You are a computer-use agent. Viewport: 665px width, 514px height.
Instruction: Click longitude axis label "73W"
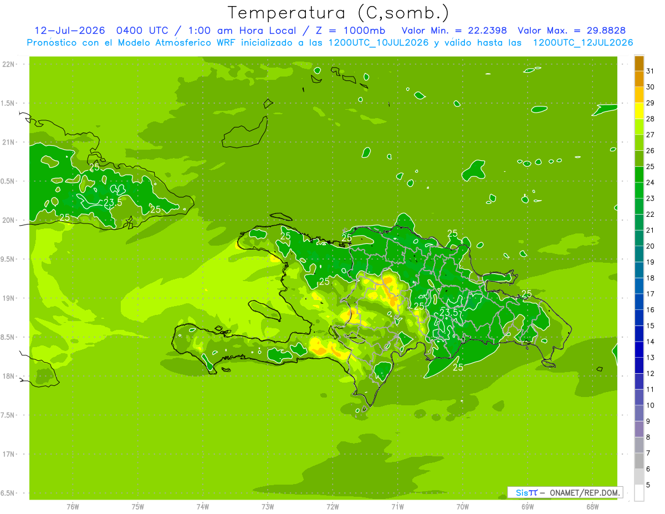coord(268,507)
